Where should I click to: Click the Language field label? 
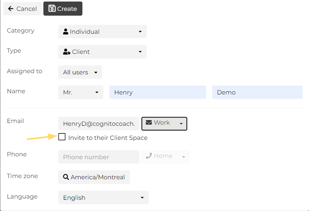[22, 197]
